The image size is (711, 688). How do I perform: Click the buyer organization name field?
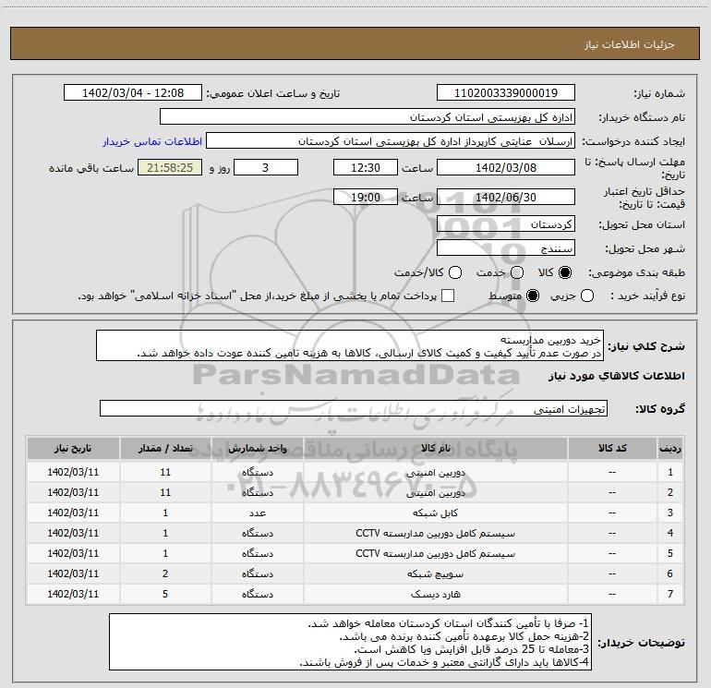tap(368, 117)
